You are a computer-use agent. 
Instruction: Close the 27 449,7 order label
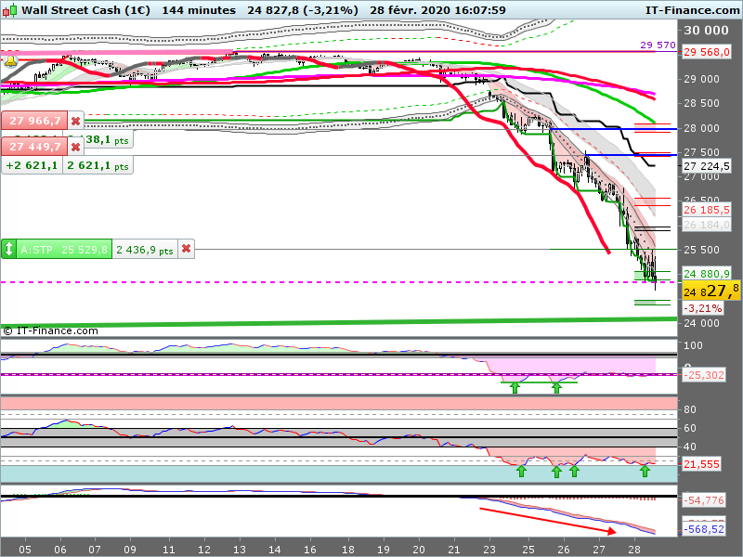click(x=76, y=147)
